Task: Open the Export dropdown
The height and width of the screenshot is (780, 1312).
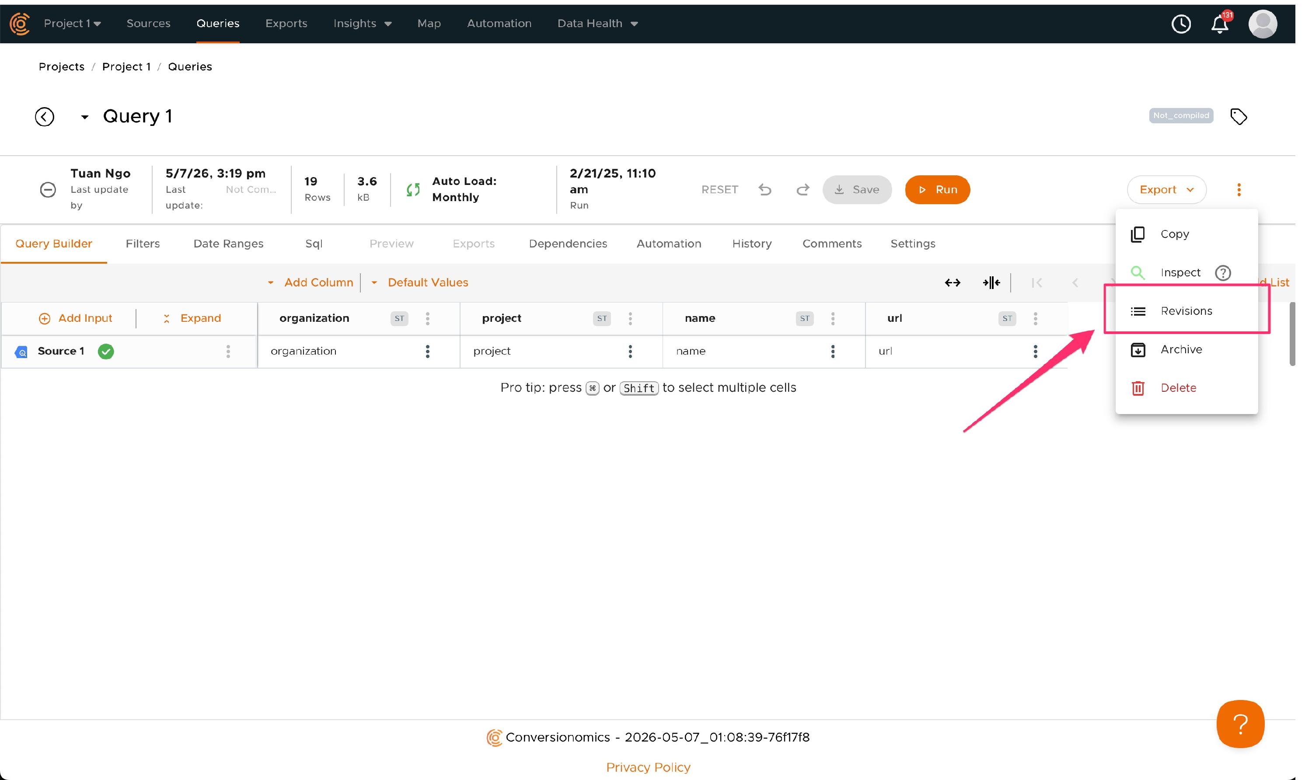Action: pyautogui.click(x=1166, y=190)
